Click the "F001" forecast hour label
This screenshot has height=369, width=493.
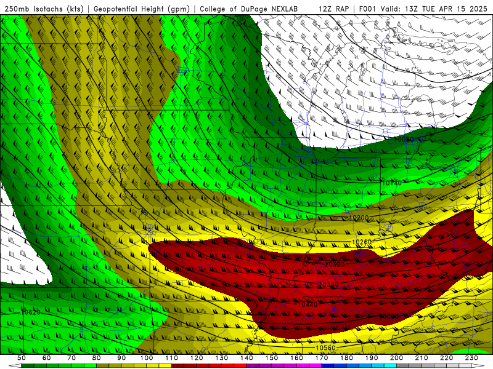367,9
